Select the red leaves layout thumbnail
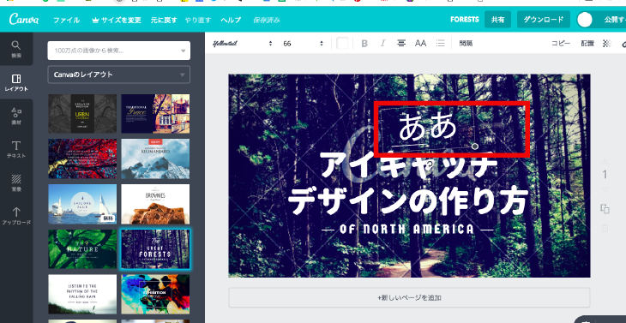Viewport: 626px width, 323px height. pos(82,159)
